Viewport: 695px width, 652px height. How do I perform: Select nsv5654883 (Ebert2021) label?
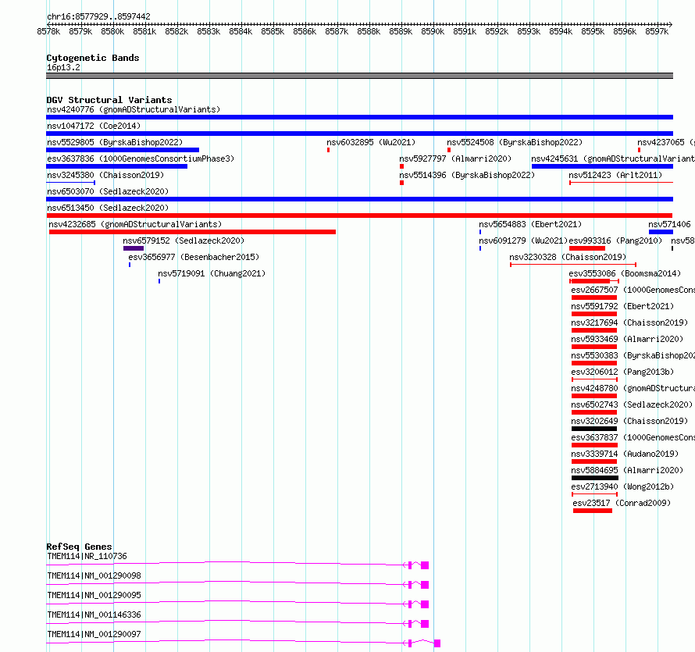point(530,224)
